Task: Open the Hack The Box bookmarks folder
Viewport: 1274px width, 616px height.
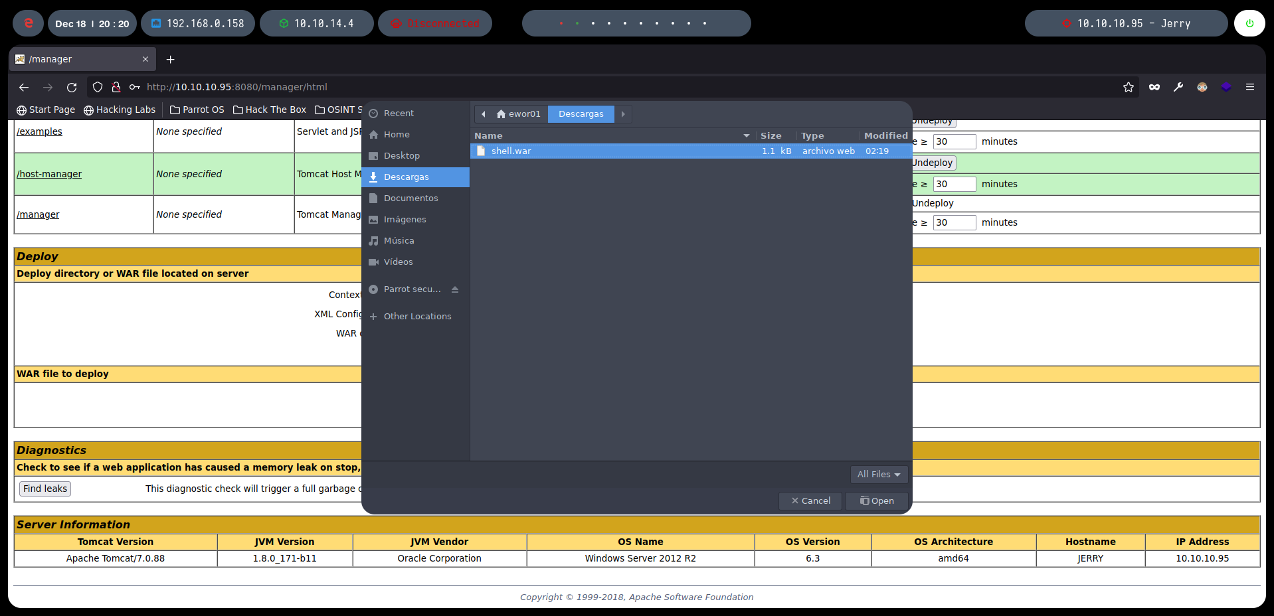Action: (270, 110)
